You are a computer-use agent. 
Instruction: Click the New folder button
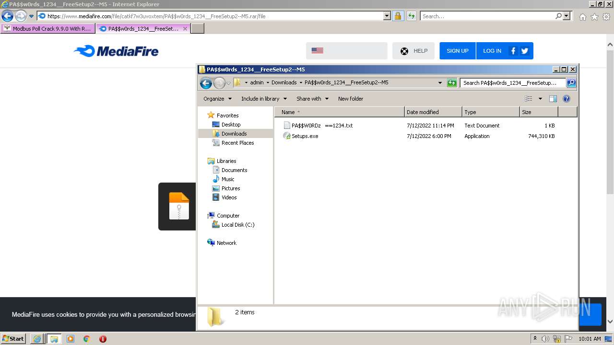351,99
